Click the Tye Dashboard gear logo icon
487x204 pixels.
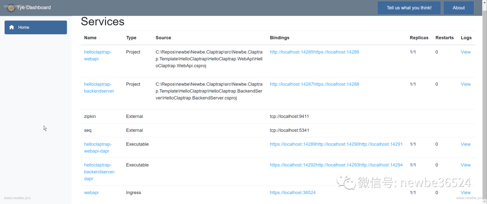pyautogui.click(x=11, y=8)
